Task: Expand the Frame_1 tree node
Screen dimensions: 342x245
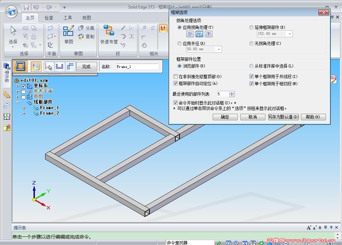Action: pyautogui.click(x=24, y=108)
